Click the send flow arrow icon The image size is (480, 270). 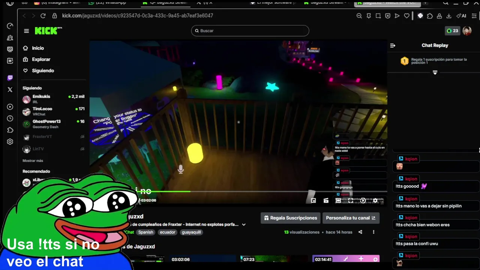(x=397, y=16)
